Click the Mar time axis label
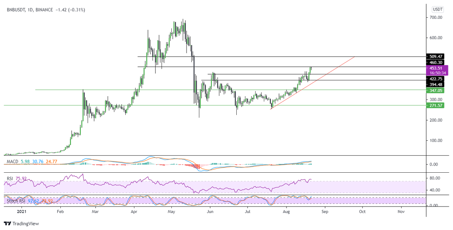This screenshot has width=453, height=230. click(96, 212)
